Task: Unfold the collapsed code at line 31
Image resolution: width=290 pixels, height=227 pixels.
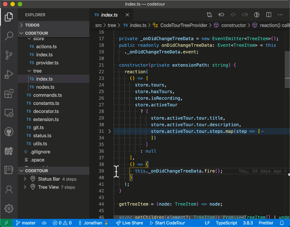Action: tap(109, 131)
